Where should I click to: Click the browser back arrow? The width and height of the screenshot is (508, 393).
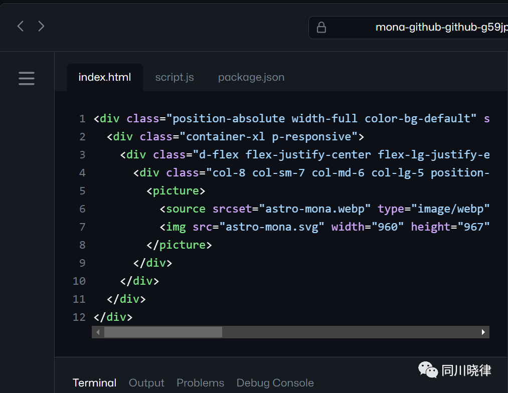[21, 26]
